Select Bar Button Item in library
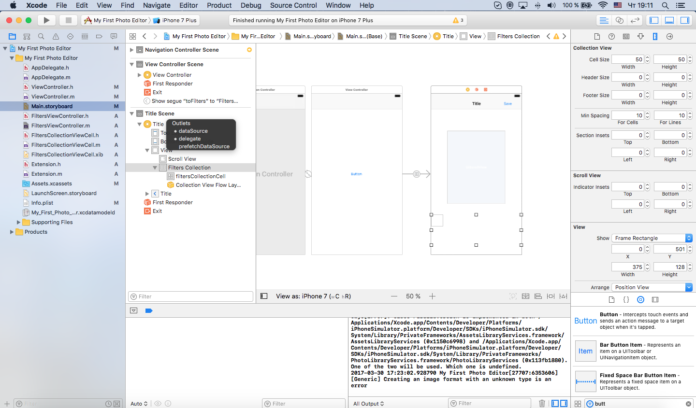The width and height of the screenshot is (696, 408). [x=634, y=351]
